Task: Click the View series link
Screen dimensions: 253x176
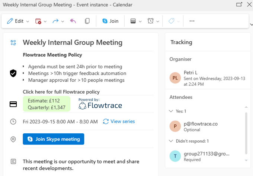Action: [x=119, y=121]
